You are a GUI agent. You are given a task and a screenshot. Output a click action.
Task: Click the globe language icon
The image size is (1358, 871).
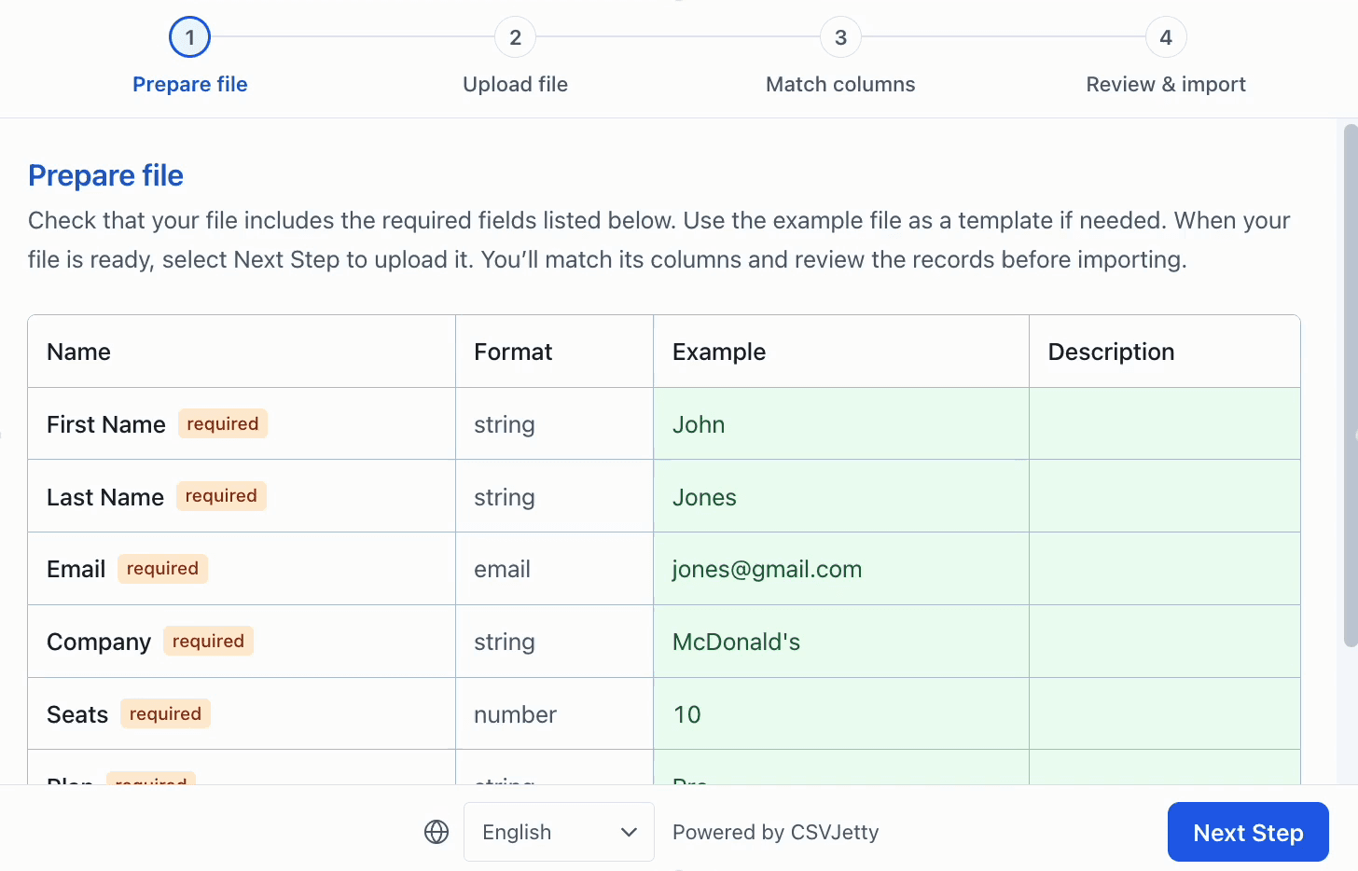(x=436, y=832)
